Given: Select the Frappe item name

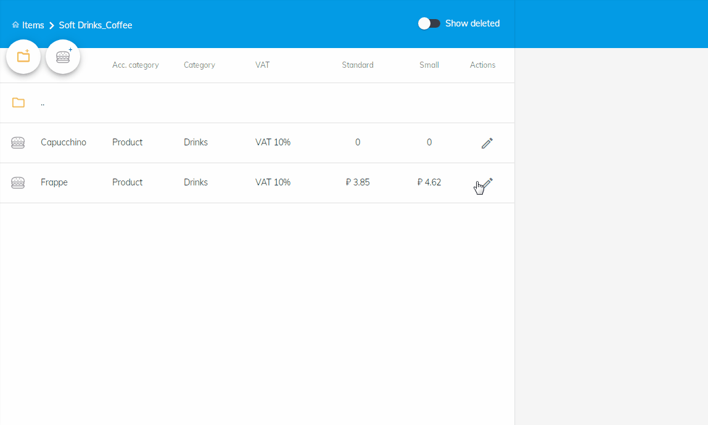Looking at the screenshot, I should pos(54,182).
